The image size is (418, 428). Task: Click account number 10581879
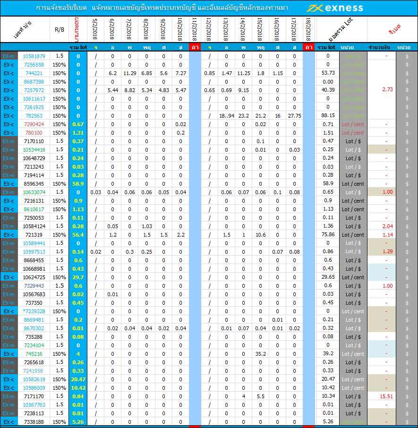(34, 56)
